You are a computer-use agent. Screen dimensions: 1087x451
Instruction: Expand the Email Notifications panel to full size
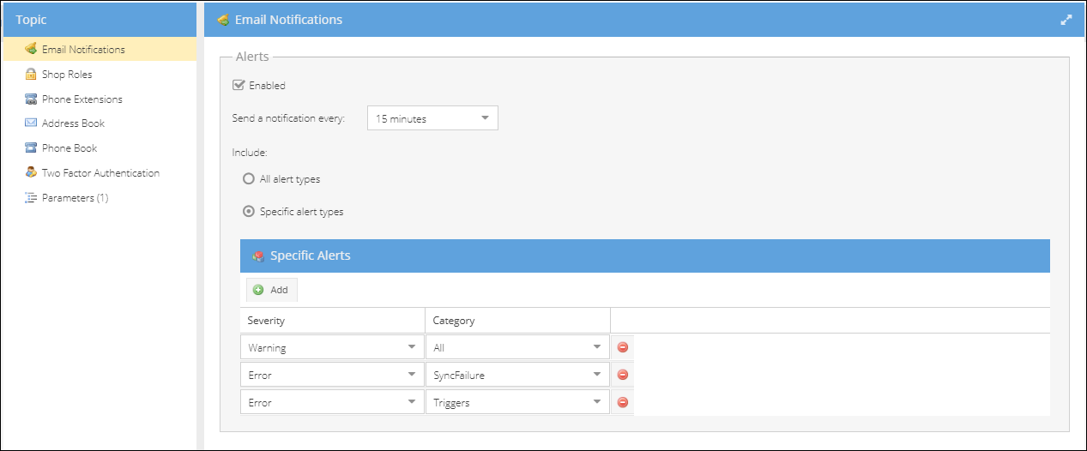coord(1066,20)
